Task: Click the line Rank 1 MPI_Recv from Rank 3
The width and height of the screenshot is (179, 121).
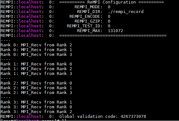Action: pyautogui.click(x=36, y=74)
